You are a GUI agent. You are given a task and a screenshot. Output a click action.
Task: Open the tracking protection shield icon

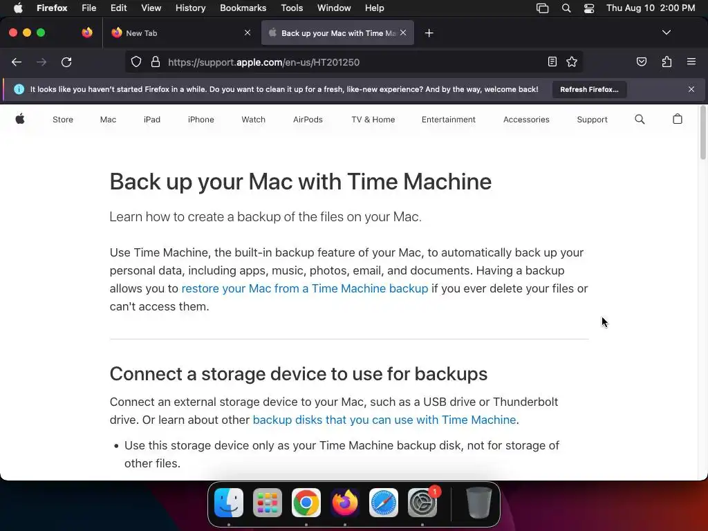pyautogui.click(x=136, y=62)
